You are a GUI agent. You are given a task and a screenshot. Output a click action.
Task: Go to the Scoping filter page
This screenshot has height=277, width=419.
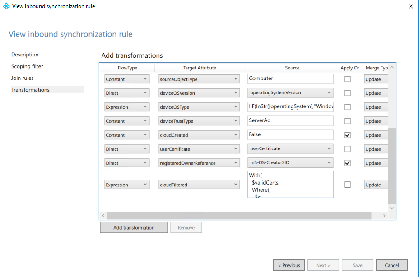[x=27, y=66]
